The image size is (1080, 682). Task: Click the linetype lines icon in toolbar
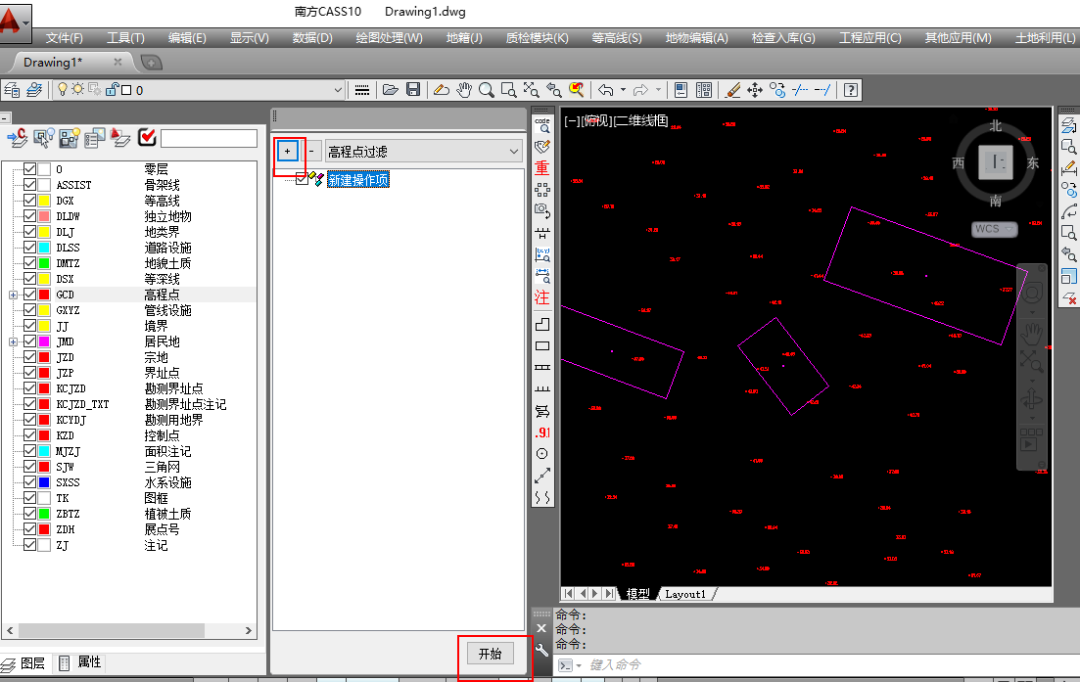point(361,89)
